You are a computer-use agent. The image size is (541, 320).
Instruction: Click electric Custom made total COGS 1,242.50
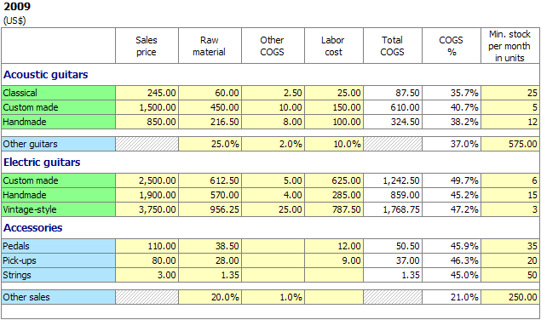pyautogui.click(x=393, y=180)
